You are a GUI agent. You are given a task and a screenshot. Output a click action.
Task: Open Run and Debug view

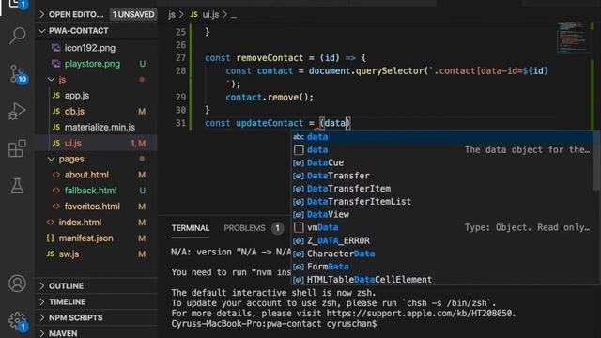(x=17, y=112)
